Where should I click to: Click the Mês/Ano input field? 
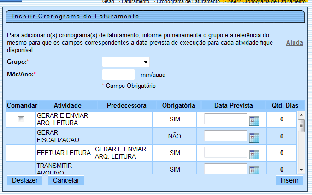[x=118, y=75]
